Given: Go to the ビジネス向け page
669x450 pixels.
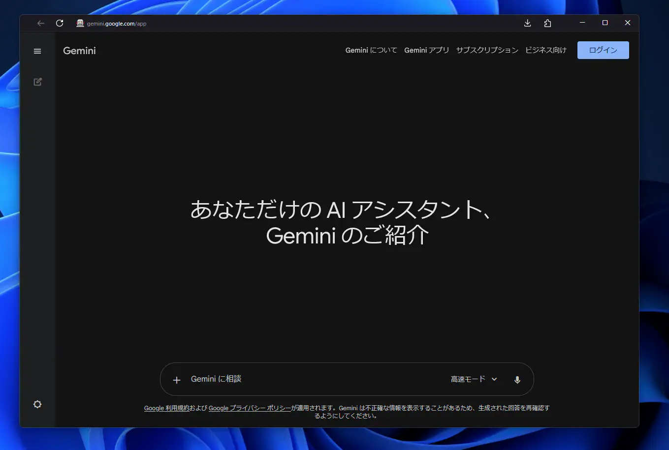Looking at the screenshot, I should pyautogui.click(x=545, y=50).
